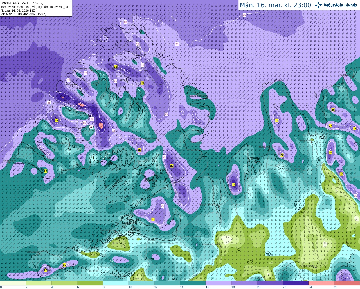This screenshot has width=360, height=289.
Task: Click the Flateyri station label
Action: tap(71, 84)
